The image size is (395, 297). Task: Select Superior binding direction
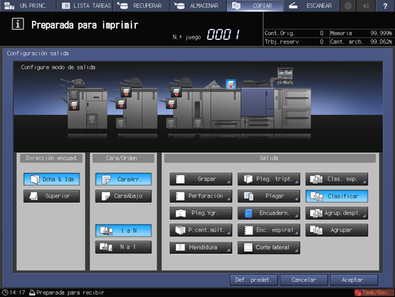click(x=52, y=196)
